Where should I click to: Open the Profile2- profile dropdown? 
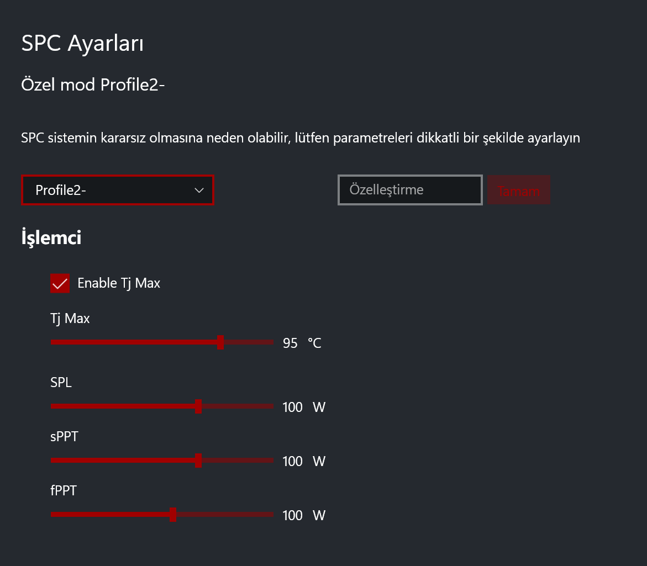pos(118,190)
